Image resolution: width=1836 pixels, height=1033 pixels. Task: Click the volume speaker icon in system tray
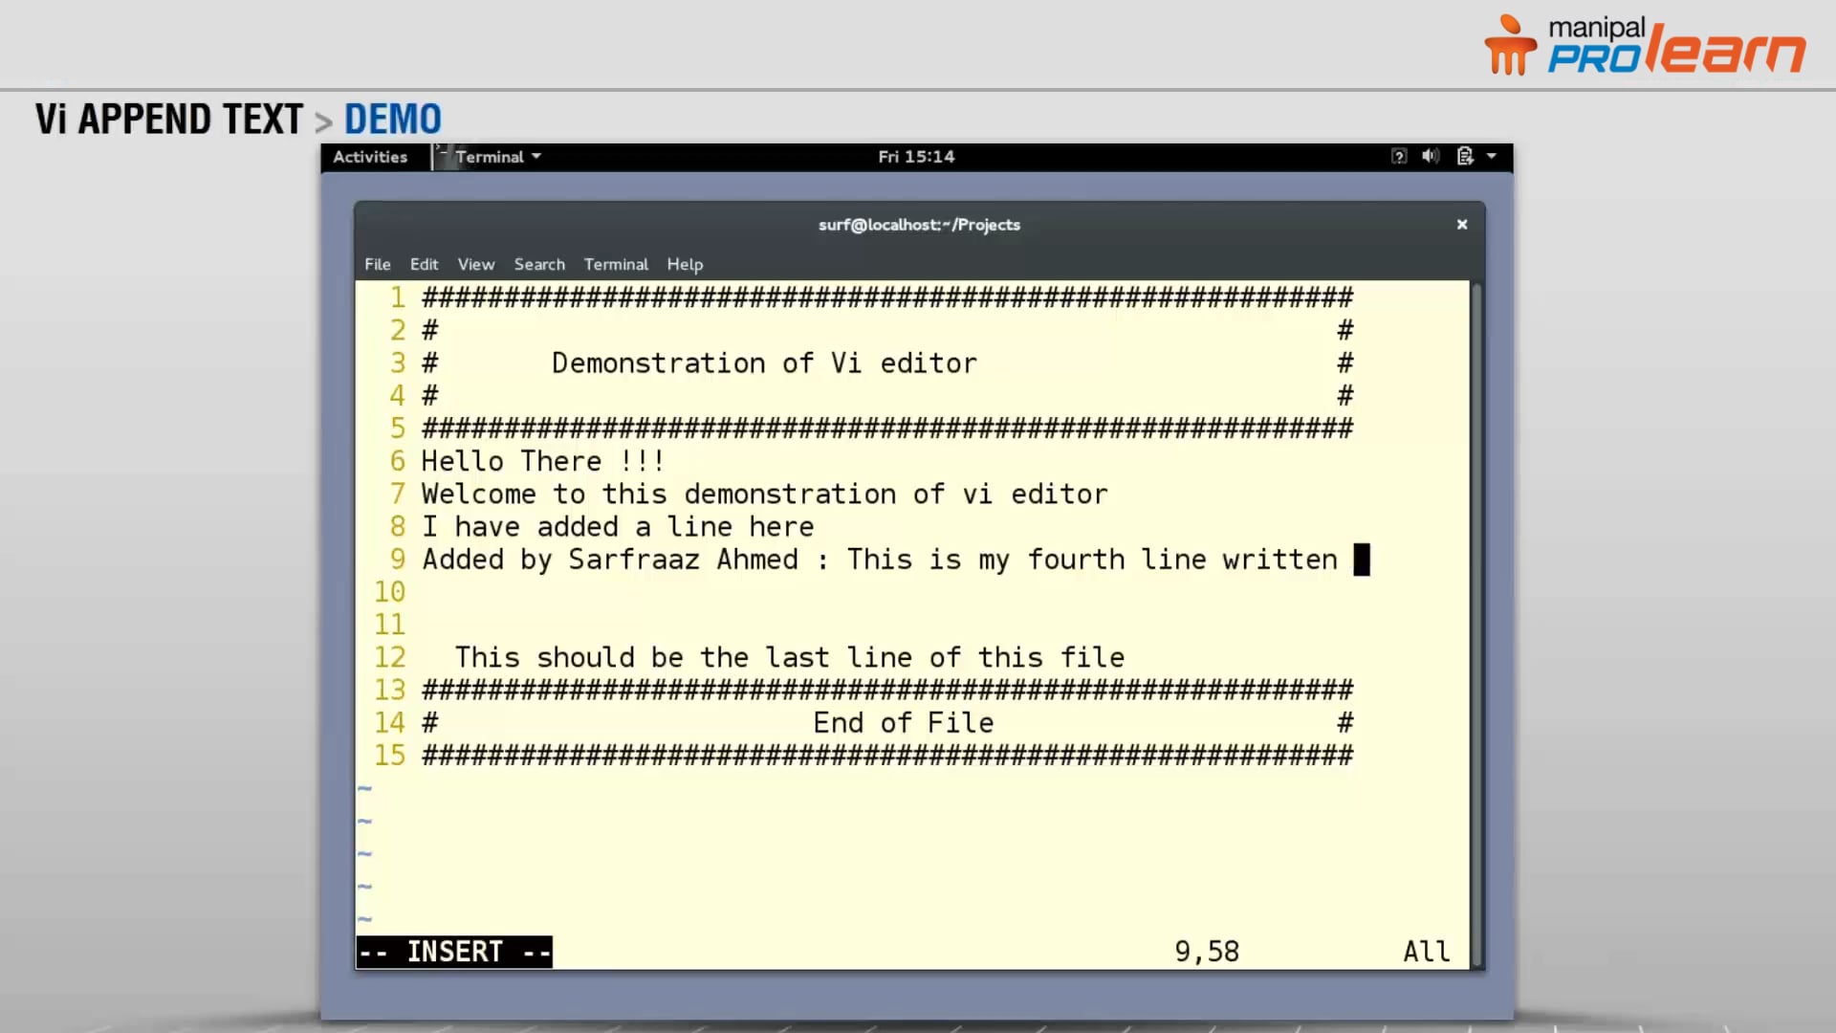(1431, 156)
